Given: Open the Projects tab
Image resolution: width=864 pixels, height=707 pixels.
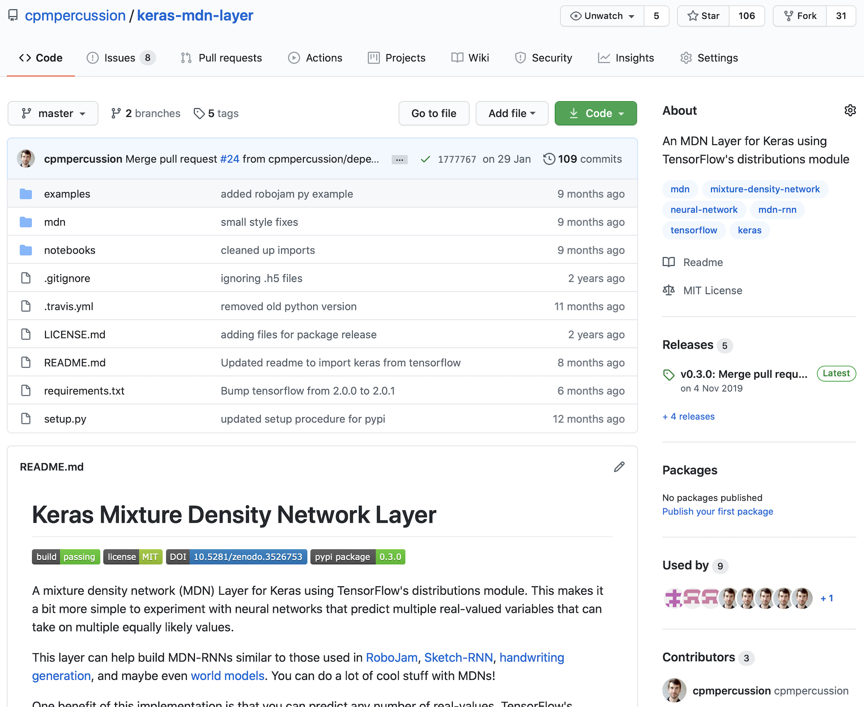Looking at the screenshot, I should tap(396, 58).
